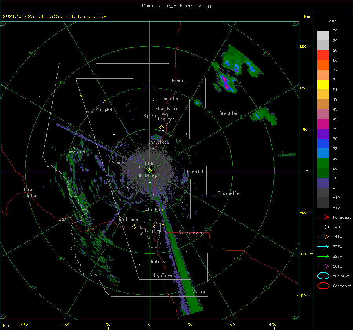Screen dimensions: 353x330
Task: Click the Sylvan label
Action: tap(150, 116)
